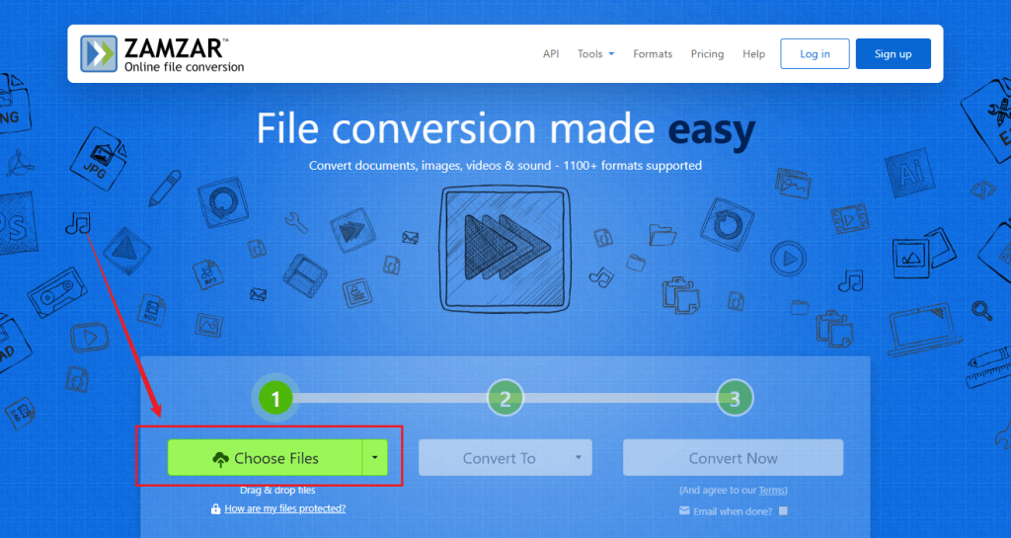Click the Convert Now button
Viewport: 1011px width, 538px height.
tap(734, 458)
